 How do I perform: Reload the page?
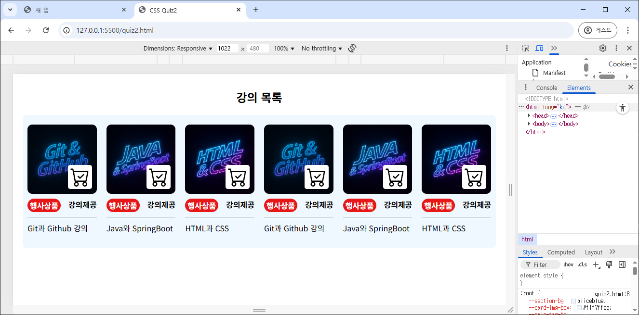pos(46,30)
